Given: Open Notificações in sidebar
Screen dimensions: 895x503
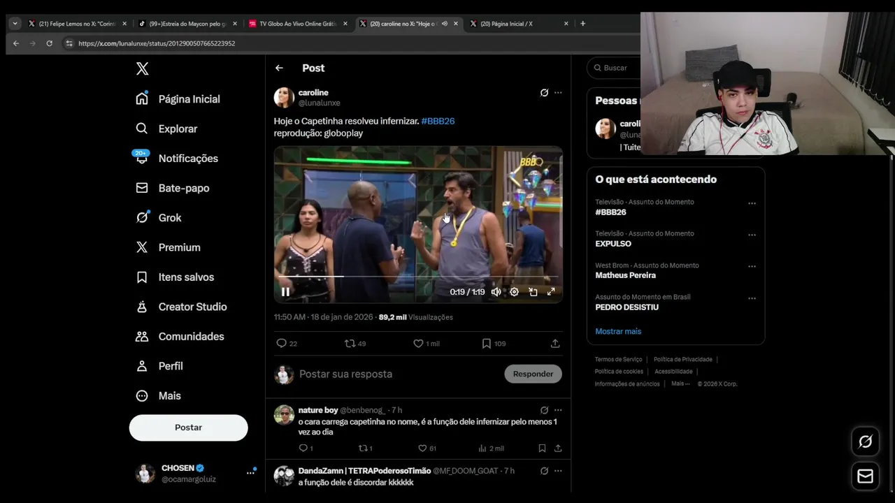Looking at the screenshot, I should click(x=177, y=159).
